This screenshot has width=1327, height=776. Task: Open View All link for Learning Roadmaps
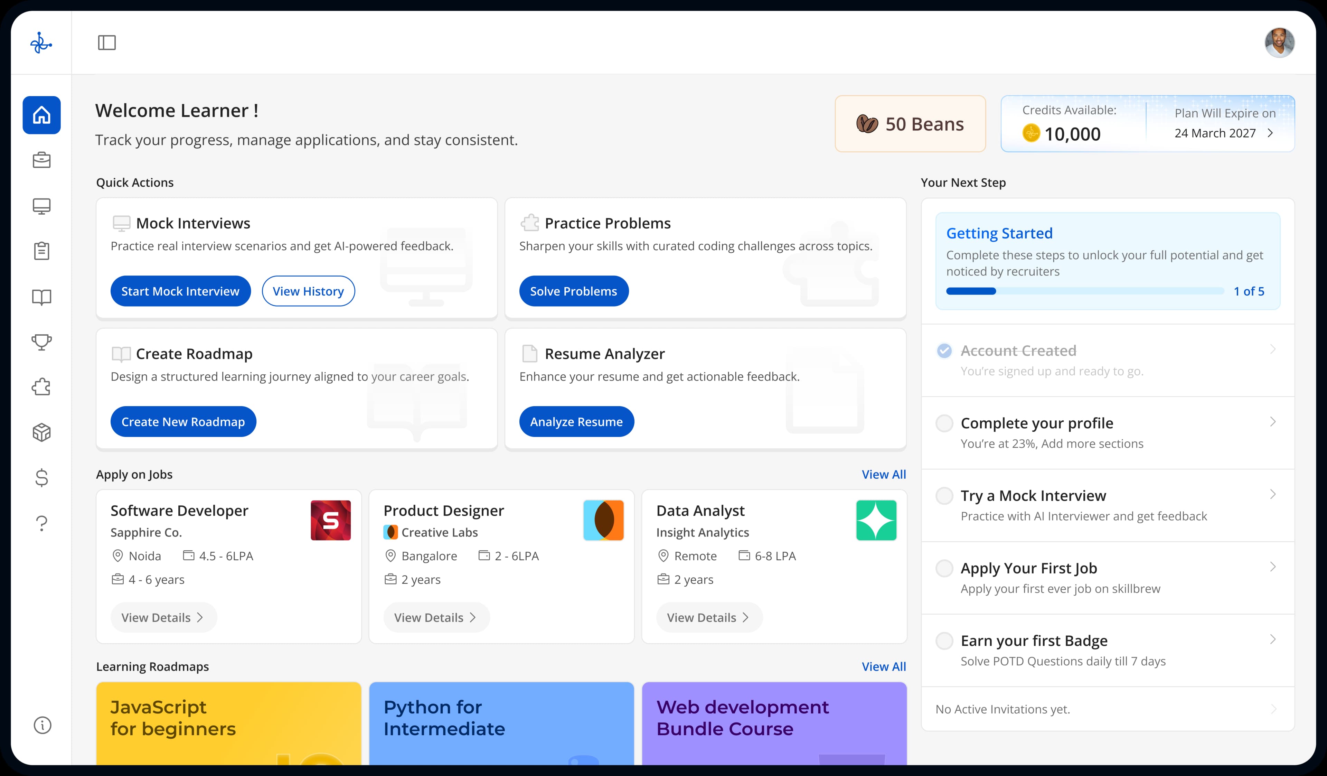point(884,666)
